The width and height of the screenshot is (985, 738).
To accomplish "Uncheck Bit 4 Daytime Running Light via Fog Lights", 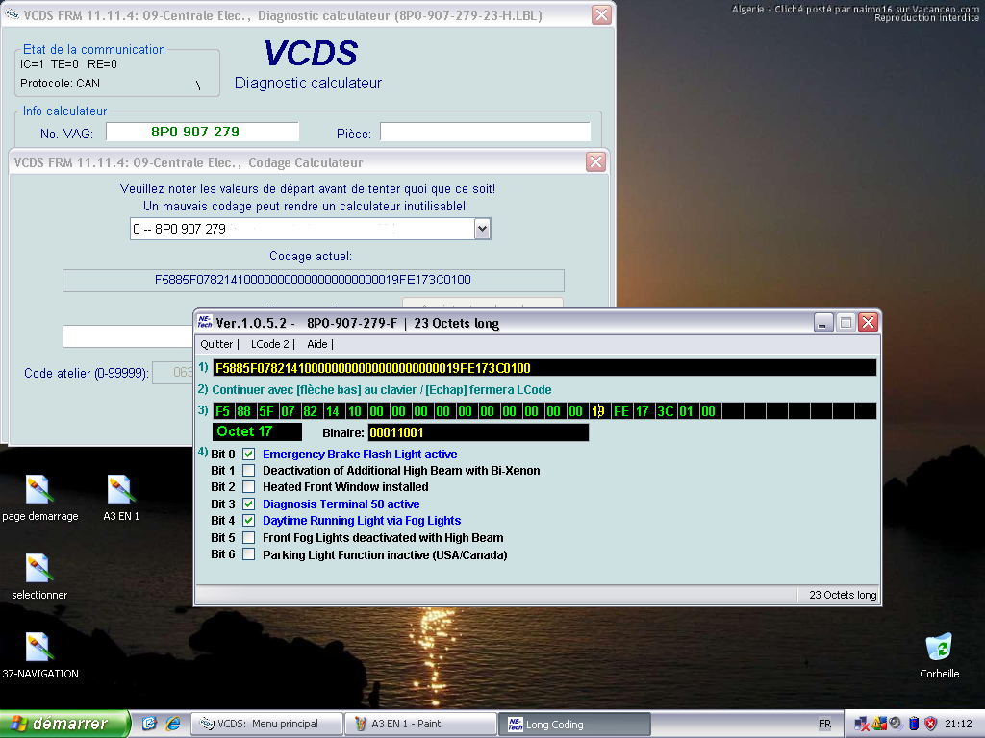I will [x=249, y=520].
